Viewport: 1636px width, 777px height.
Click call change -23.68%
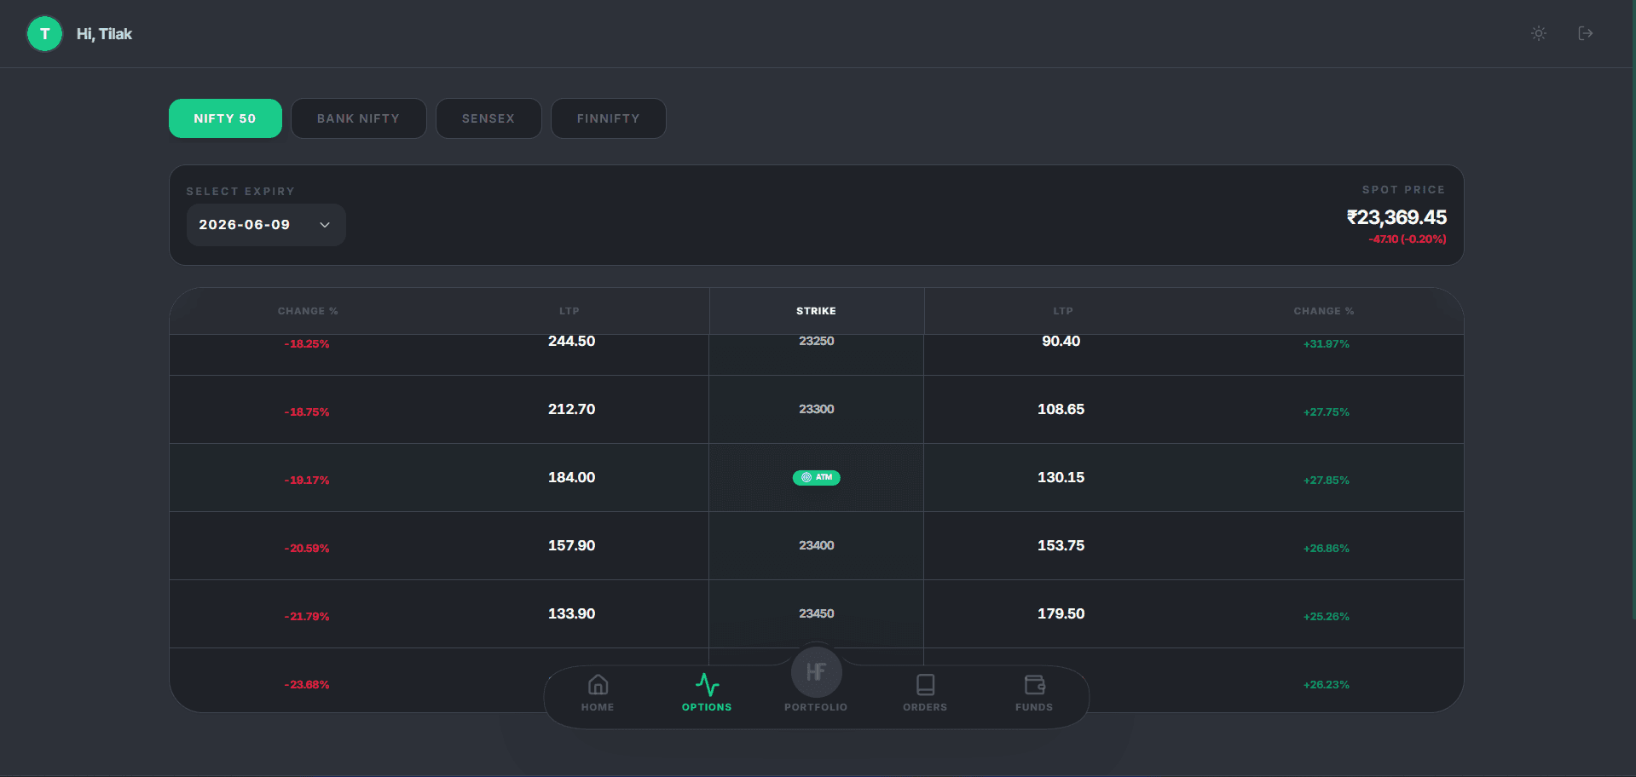[x=307, y=685]
